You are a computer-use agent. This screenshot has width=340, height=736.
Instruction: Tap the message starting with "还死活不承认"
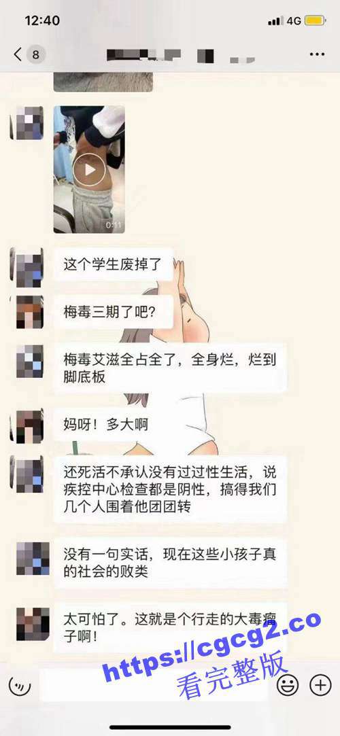click(170, 489)
